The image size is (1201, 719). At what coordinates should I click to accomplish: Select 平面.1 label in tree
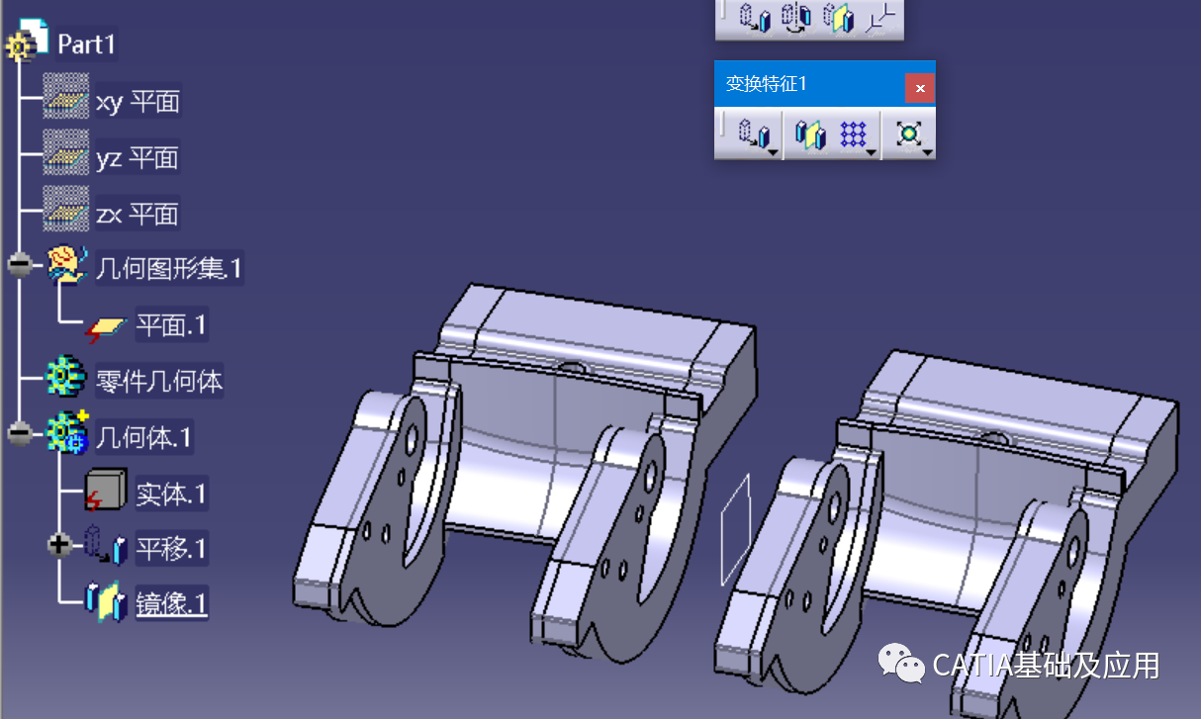click(x=172, y=324)
